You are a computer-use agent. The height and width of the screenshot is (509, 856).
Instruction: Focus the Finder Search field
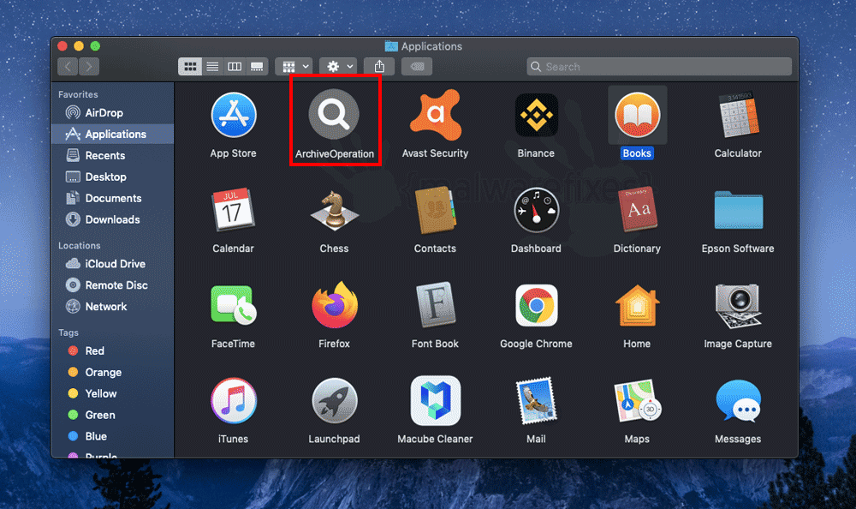(x=659, y=67)
